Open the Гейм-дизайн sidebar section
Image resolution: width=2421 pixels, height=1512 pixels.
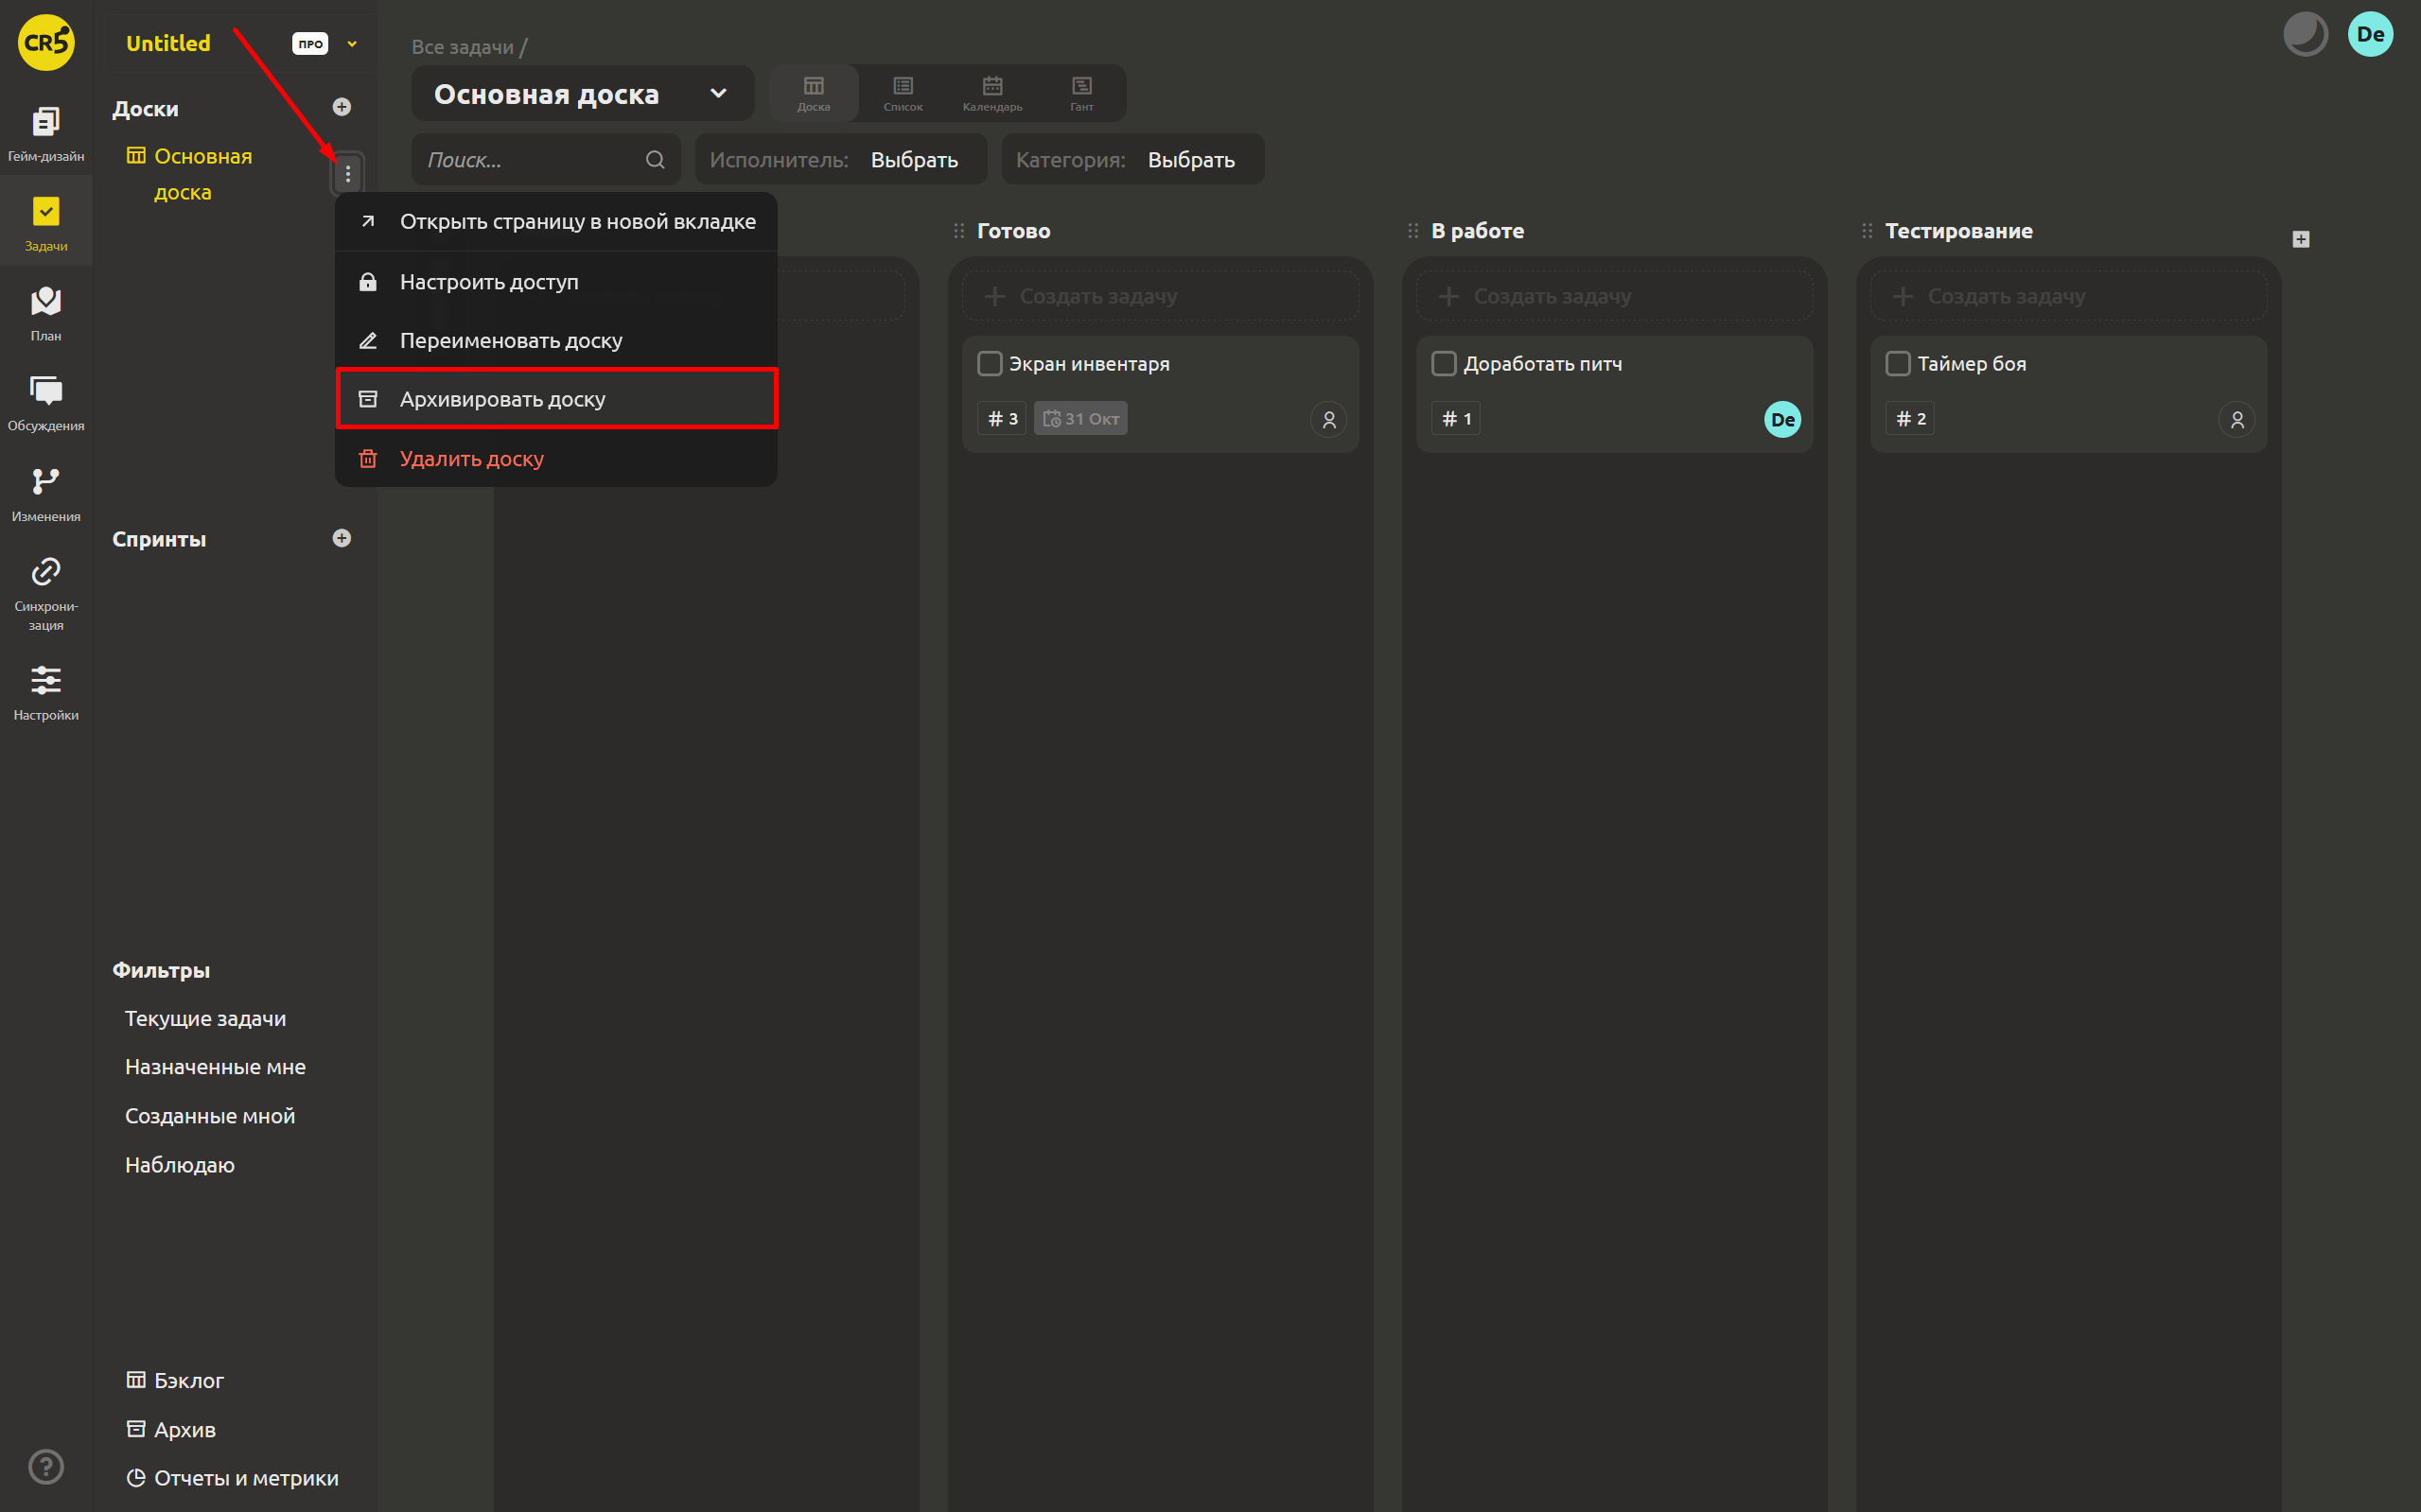tap(46, 133)
